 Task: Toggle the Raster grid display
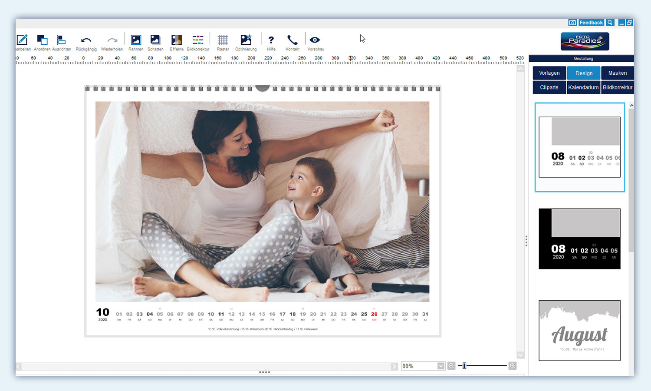(223, 41)
